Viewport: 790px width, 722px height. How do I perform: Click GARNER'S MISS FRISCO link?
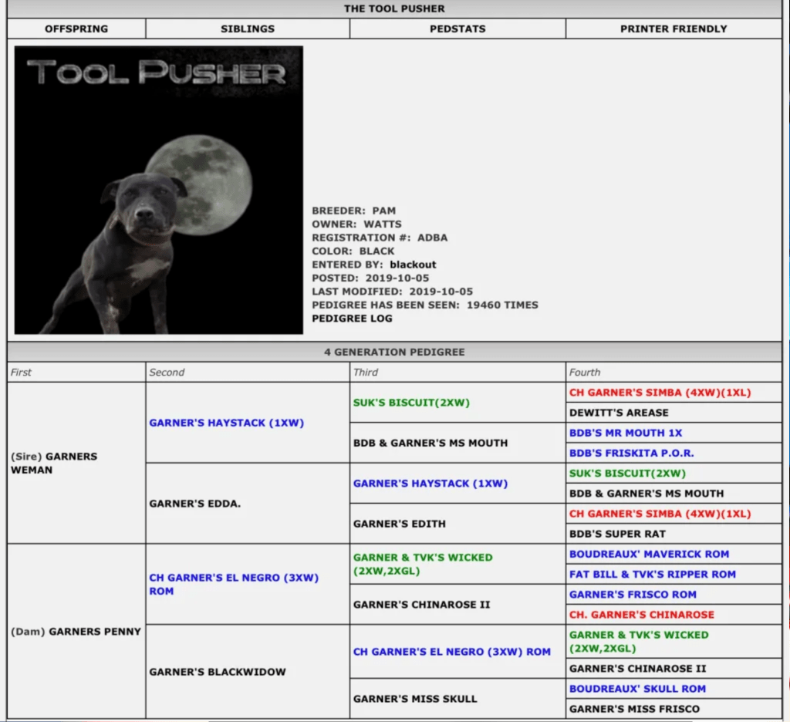point(635,709)
